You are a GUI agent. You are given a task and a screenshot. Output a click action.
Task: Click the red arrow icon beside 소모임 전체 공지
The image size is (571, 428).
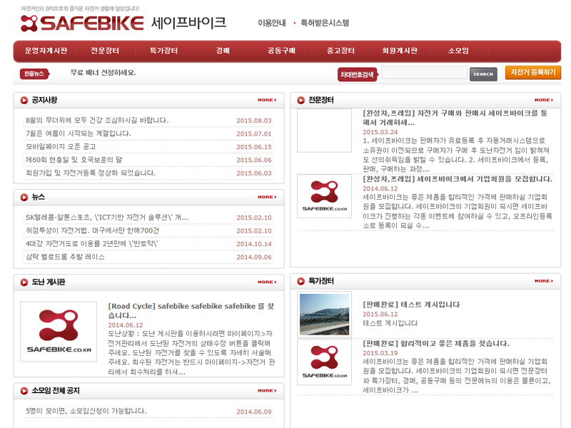[x=24, y=391]
